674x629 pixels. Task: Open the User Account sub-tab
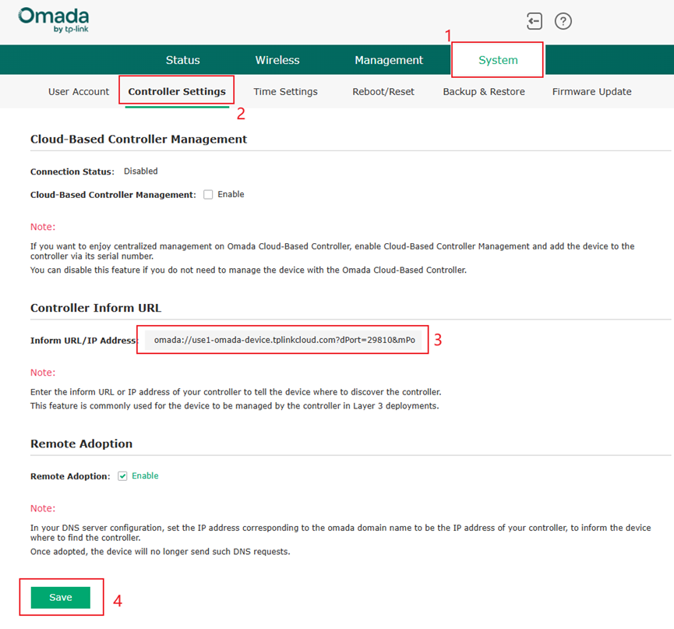pos(79,92)
